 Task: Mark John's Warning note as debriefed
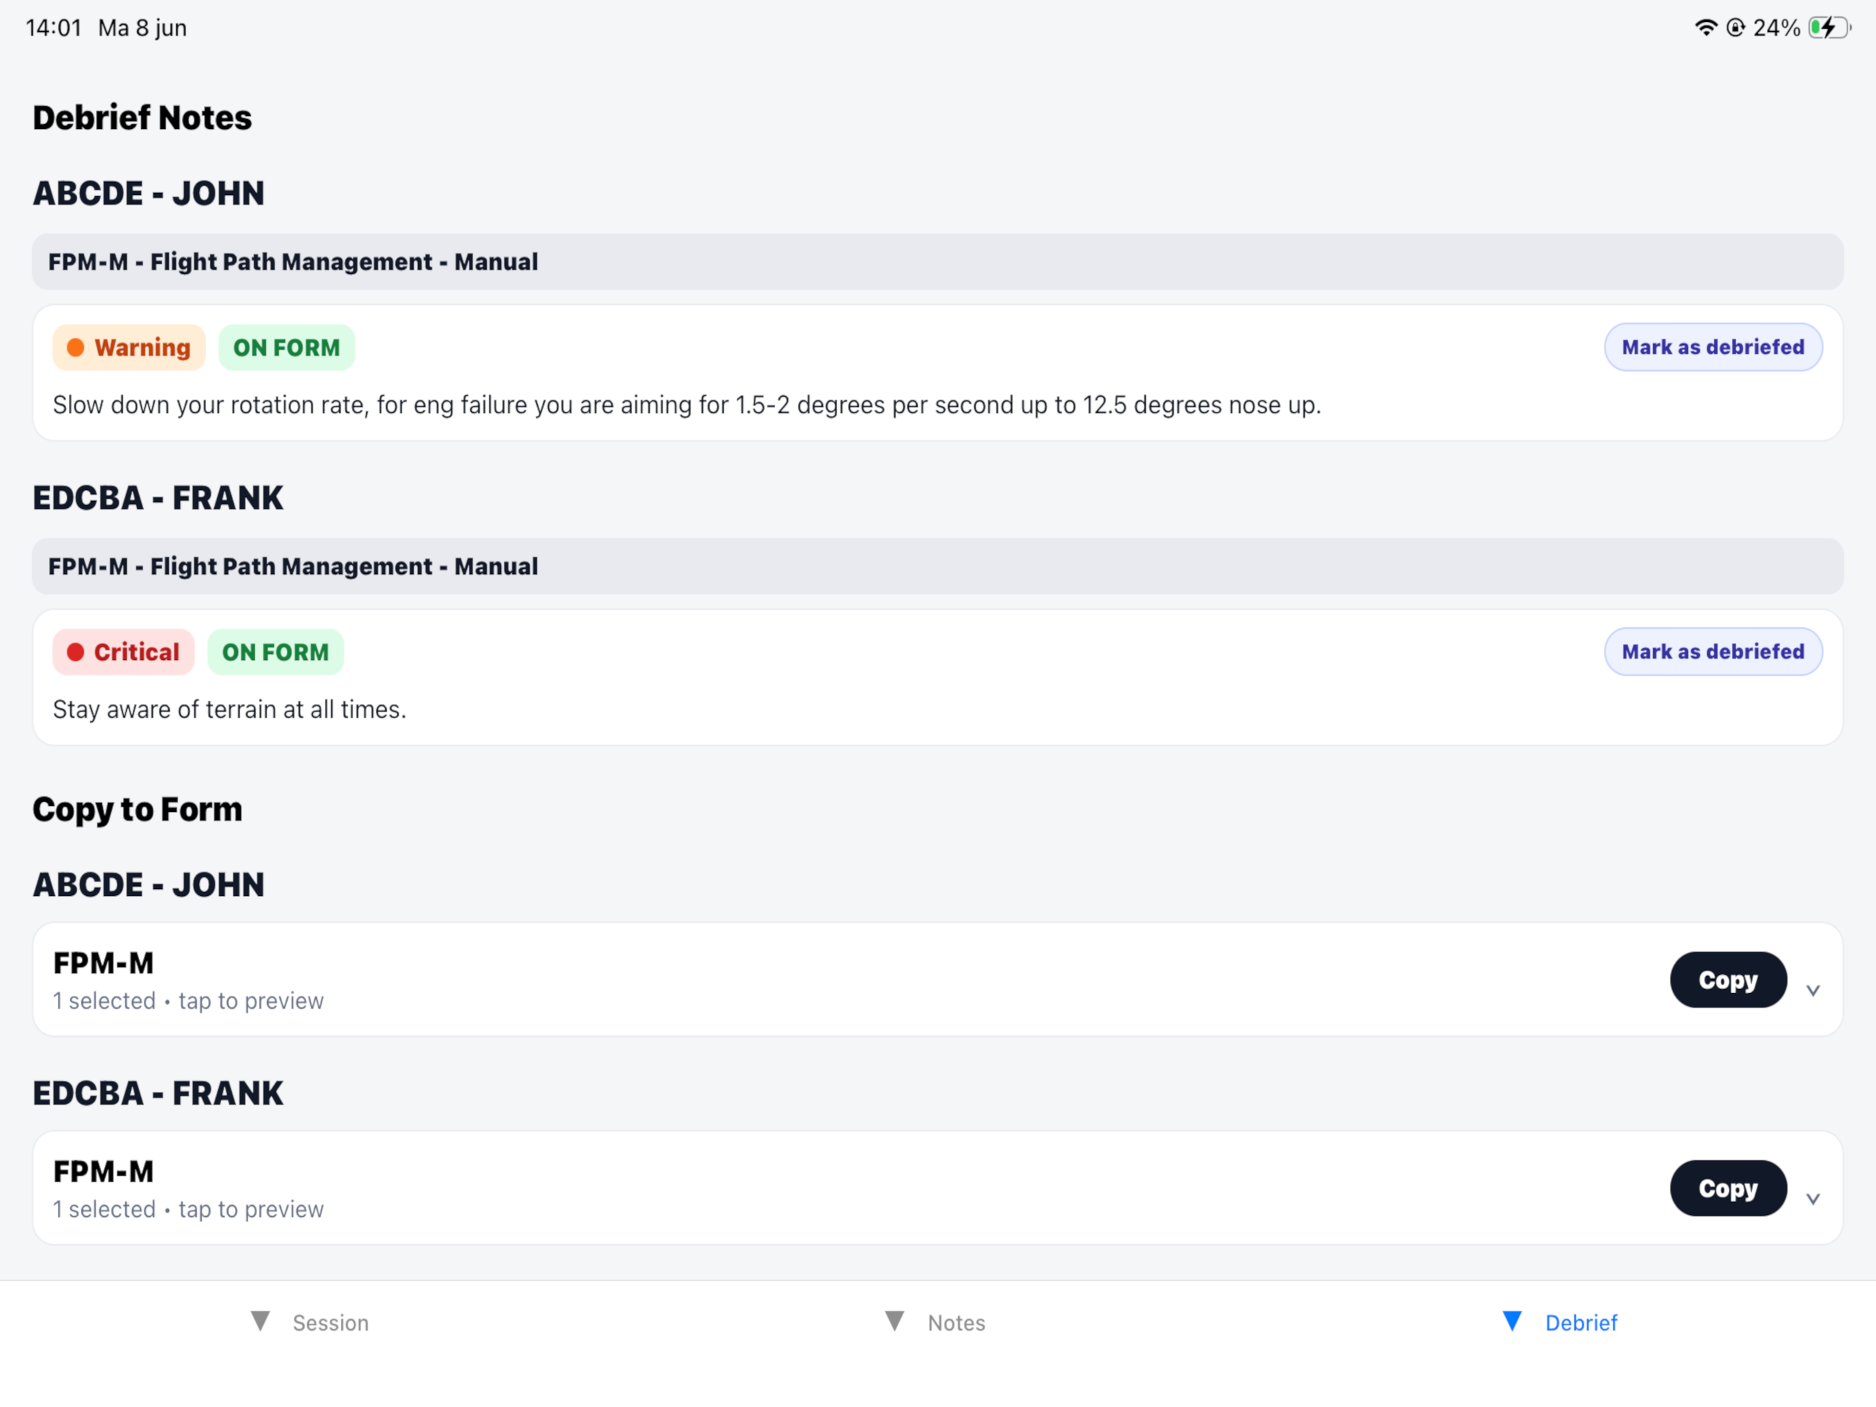click(1712, 347)
